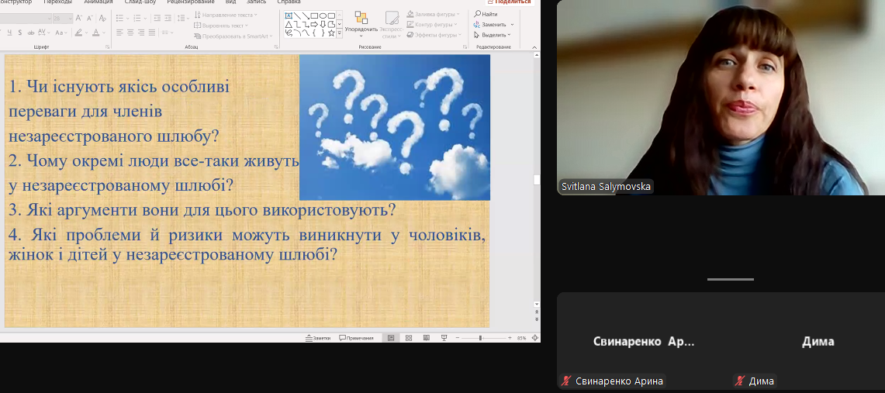Justify the text

(152, 33)
